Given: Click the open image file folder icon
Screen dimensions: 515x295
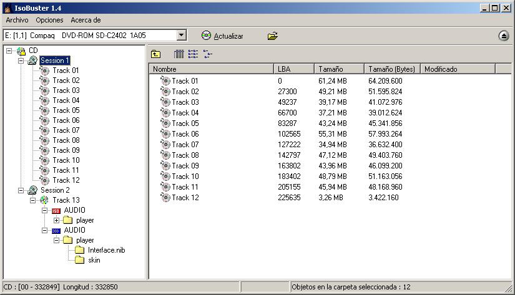Looking at the screenshot, I should 273,36.
